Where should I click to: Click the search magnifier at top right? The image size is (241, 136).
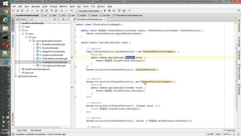coord(238,11)
